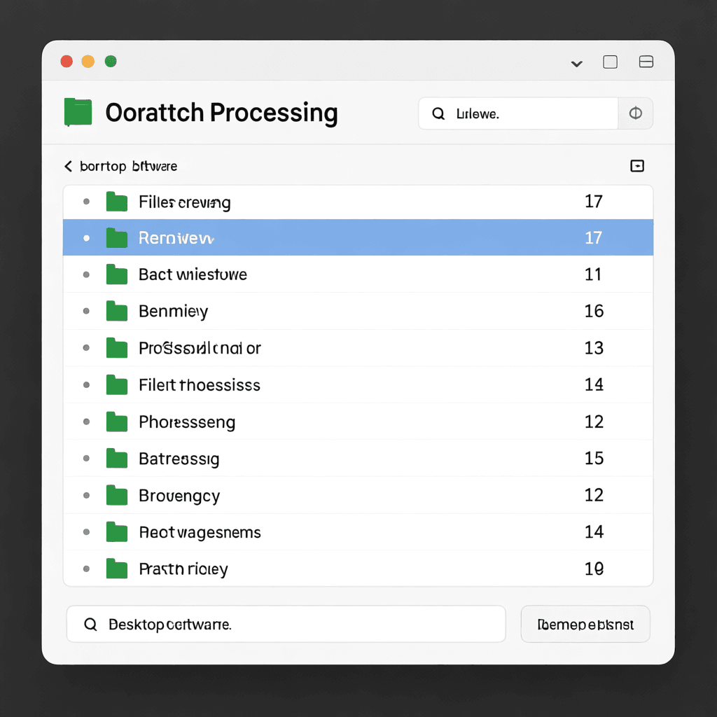The height and width of the screenshot is (717, 717).
Task: Click the folder icon in Bact wniestowe row
Action: click(x=116, y=274)
